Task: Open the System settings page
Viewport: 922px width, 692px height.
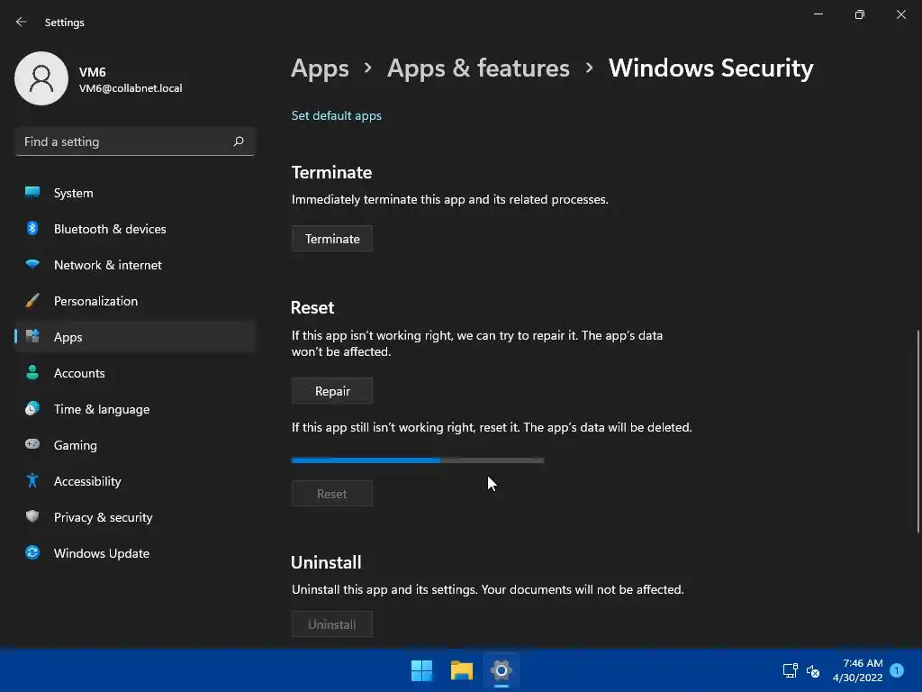Action: [136, 193]
